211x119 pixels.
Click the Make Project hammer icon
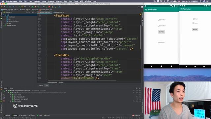pyautogui.click(x=19, y=7)
